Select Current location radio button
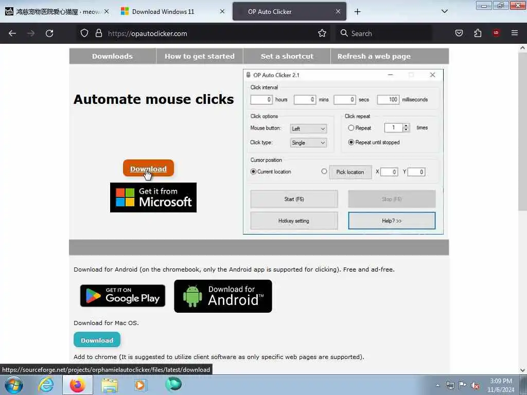 pos(253,172)
